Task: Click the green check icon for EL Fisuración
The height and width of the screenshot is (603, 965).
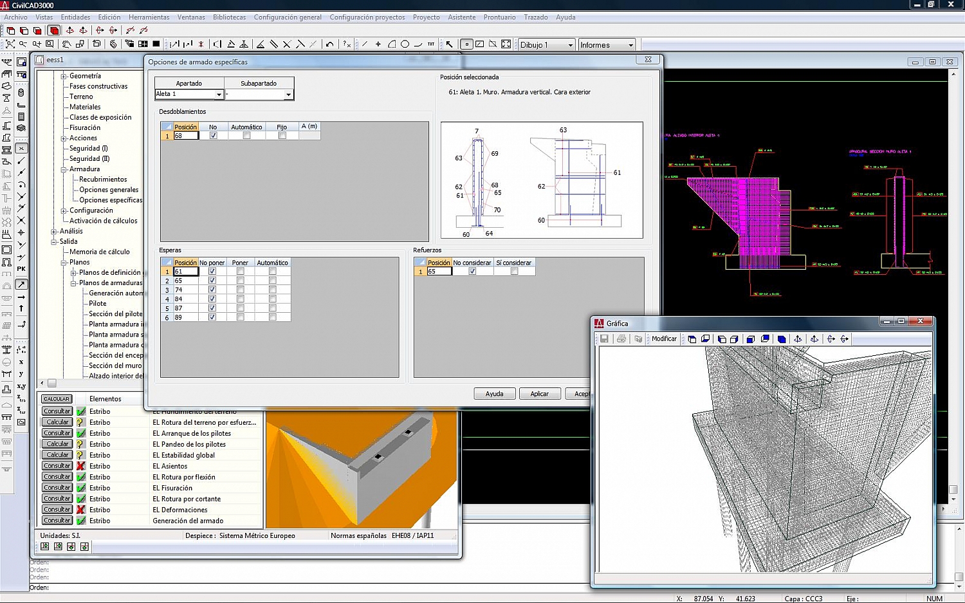Action: point(81,488)
